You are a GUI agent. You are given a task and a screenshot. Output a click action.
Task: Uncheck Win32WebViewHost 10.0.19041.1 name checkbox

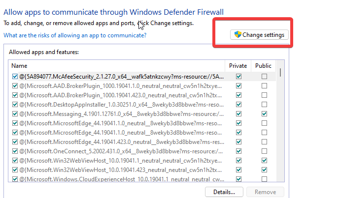15,161
